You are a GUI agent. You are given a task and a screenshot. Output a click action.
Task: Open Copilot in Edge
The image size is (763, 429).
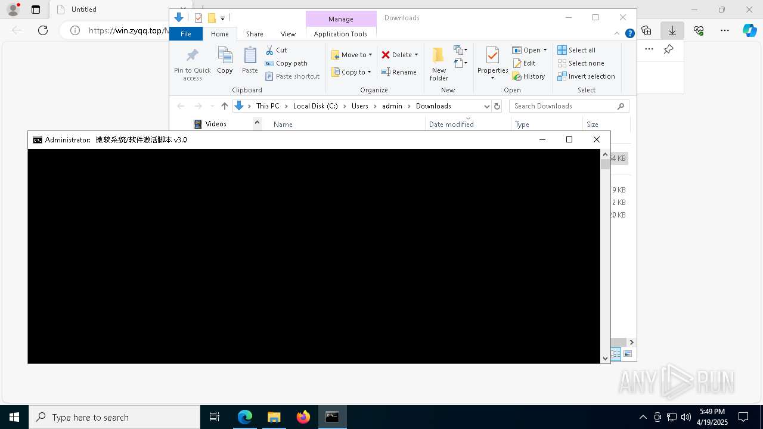point(750,30)
